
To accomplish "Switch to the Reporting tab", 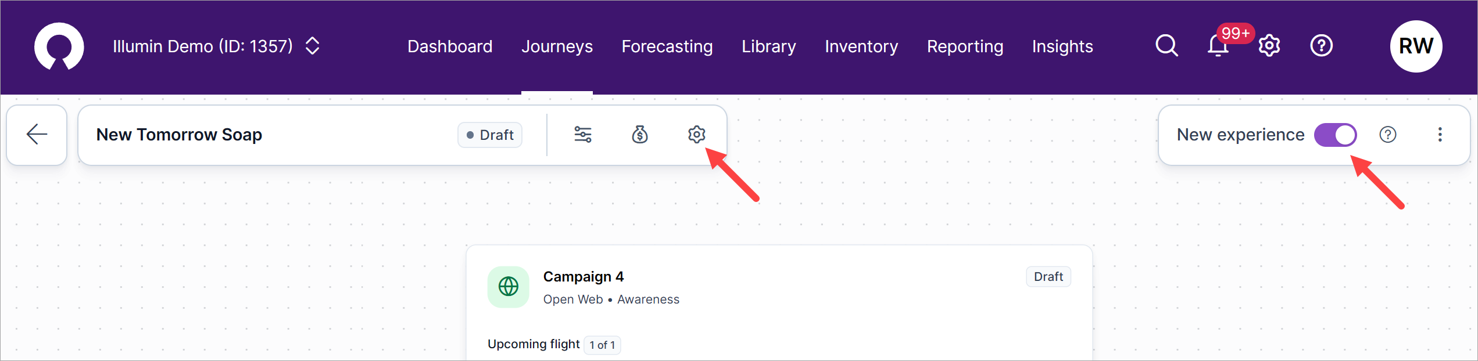I will click(965, 46).
